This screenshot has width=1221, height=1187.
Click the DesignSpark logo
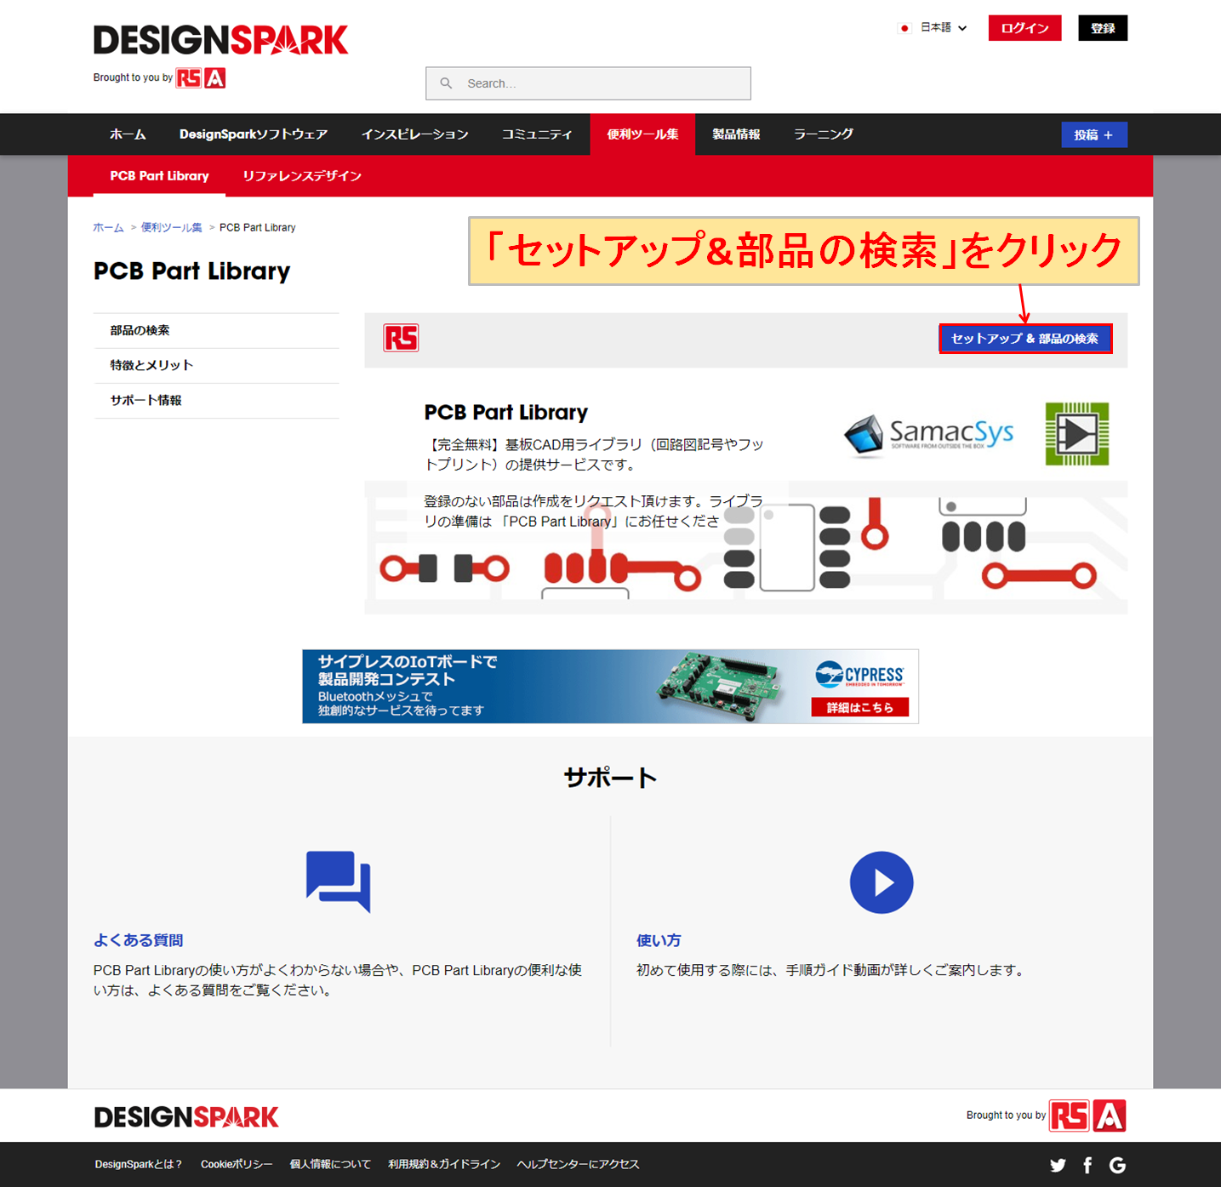point(220,37)
